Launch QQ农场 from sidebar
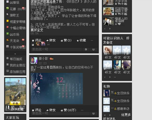The image size is (152, 120). click(14, 34)
